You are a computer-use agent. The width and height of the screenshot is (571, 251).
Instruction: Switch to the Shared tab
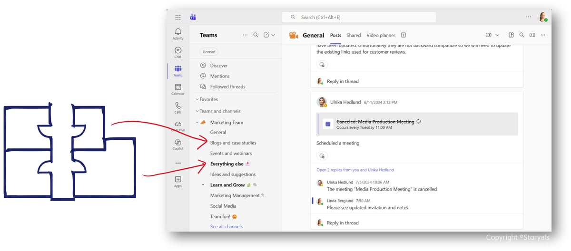[x=354, y=35]
